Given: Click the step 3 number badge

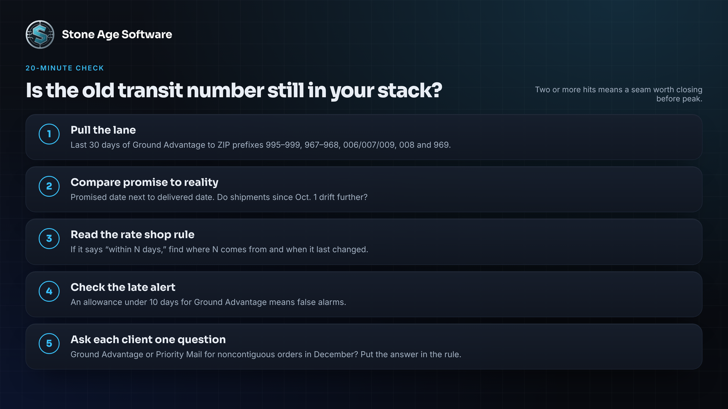Looking at the screenshot, I should pyautogui.click(x=49, y=239).
